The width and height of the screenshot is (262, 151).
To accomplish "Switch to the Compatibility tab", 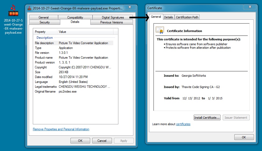I will 75,17.
